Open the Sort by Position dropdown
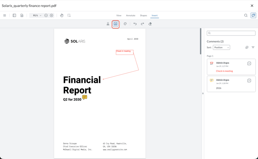258x159 pixels. [221, 47]
